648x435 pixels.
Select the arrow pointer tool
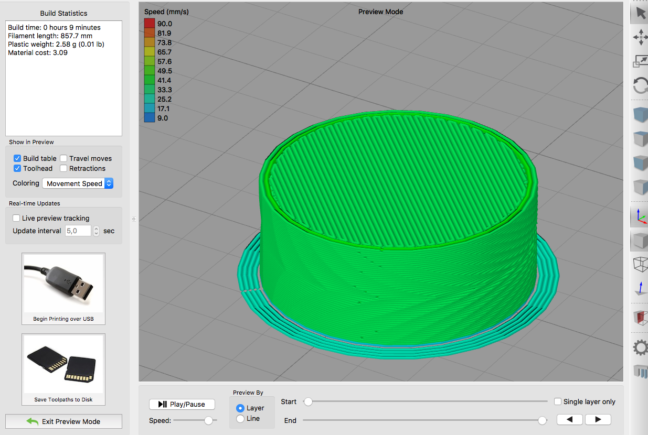tap(640, 13)
